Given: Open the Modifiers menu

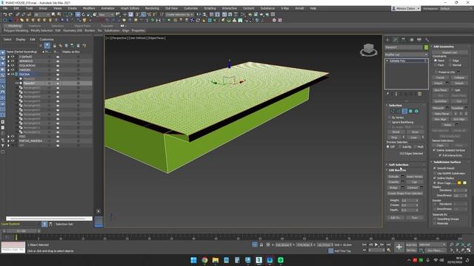Looking at the screenshot, I should point(89,8).
